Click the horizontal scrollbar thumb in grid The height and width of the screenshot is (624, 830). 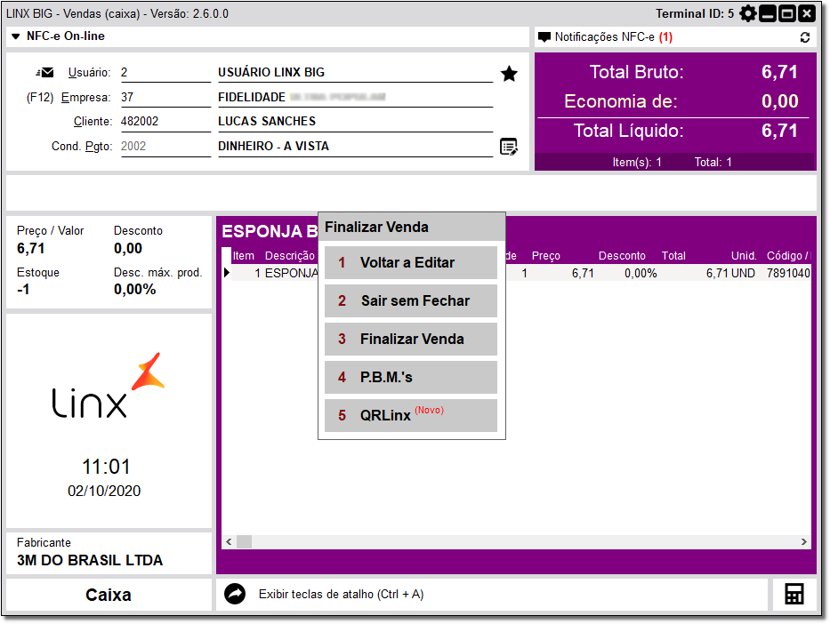coord(244,541)
